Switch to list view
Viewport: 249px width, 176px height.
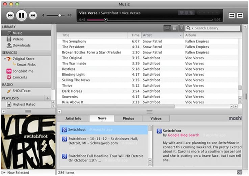(167, 28)
